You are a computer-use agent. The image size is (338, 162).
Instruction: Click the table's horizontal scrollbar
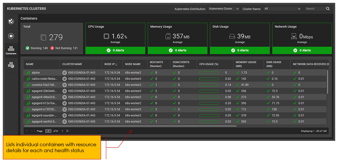[x=131, y=126]
